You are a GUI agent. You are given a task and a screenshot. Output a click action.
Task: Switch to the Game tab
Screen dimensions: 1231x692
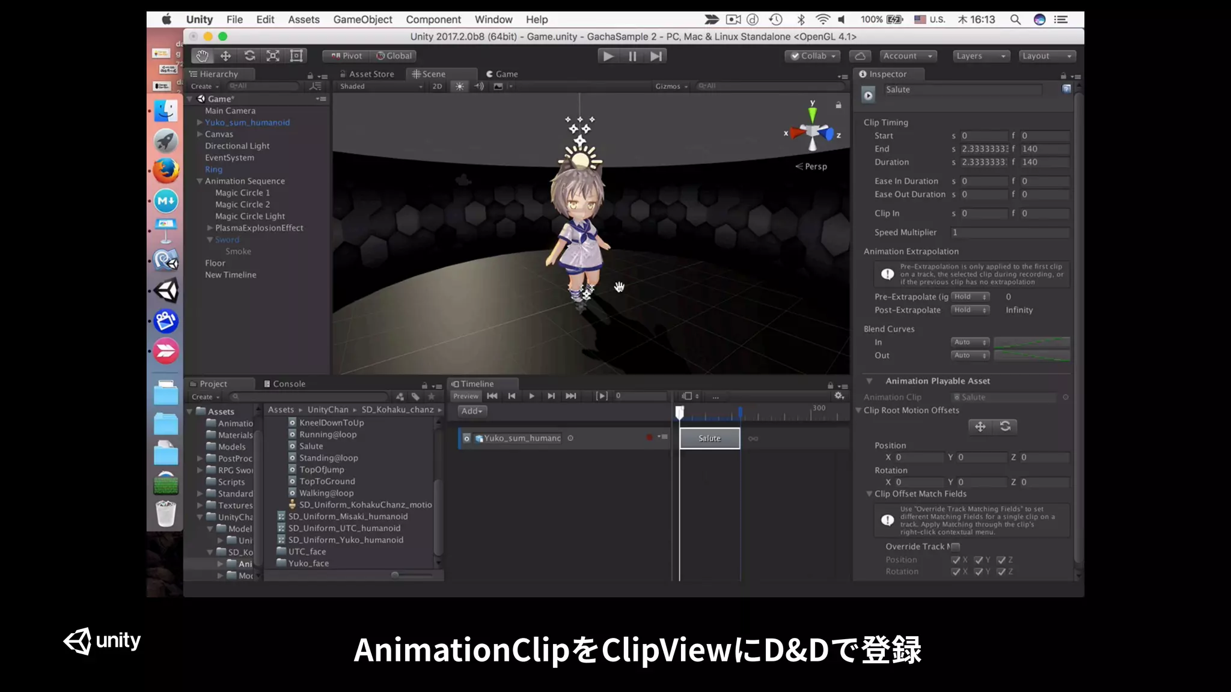click(502, 74)
